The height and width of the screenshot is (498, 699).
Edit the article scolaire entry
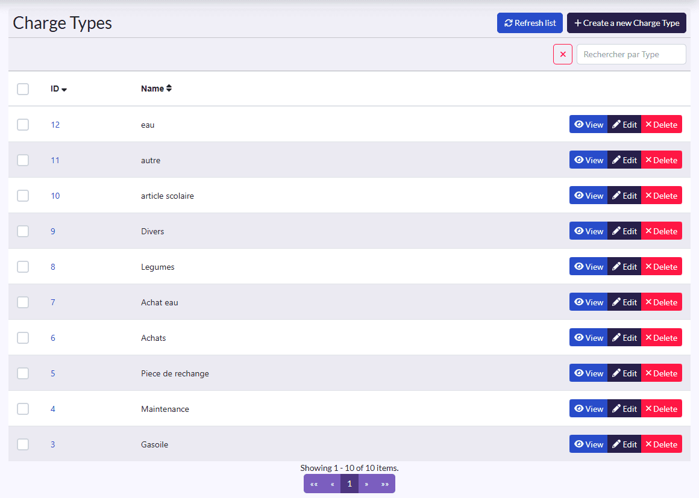[x=624, y=196]
